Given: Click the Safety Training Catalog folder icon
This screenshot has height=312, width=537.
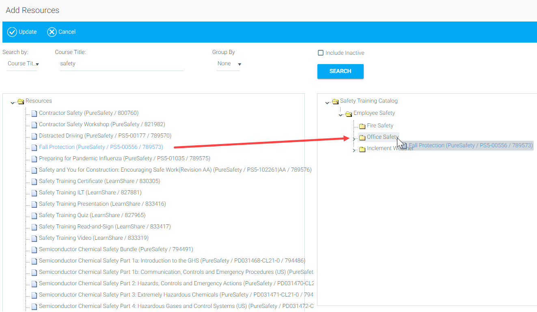Looking at the screenshot, I should coord(335,101).
